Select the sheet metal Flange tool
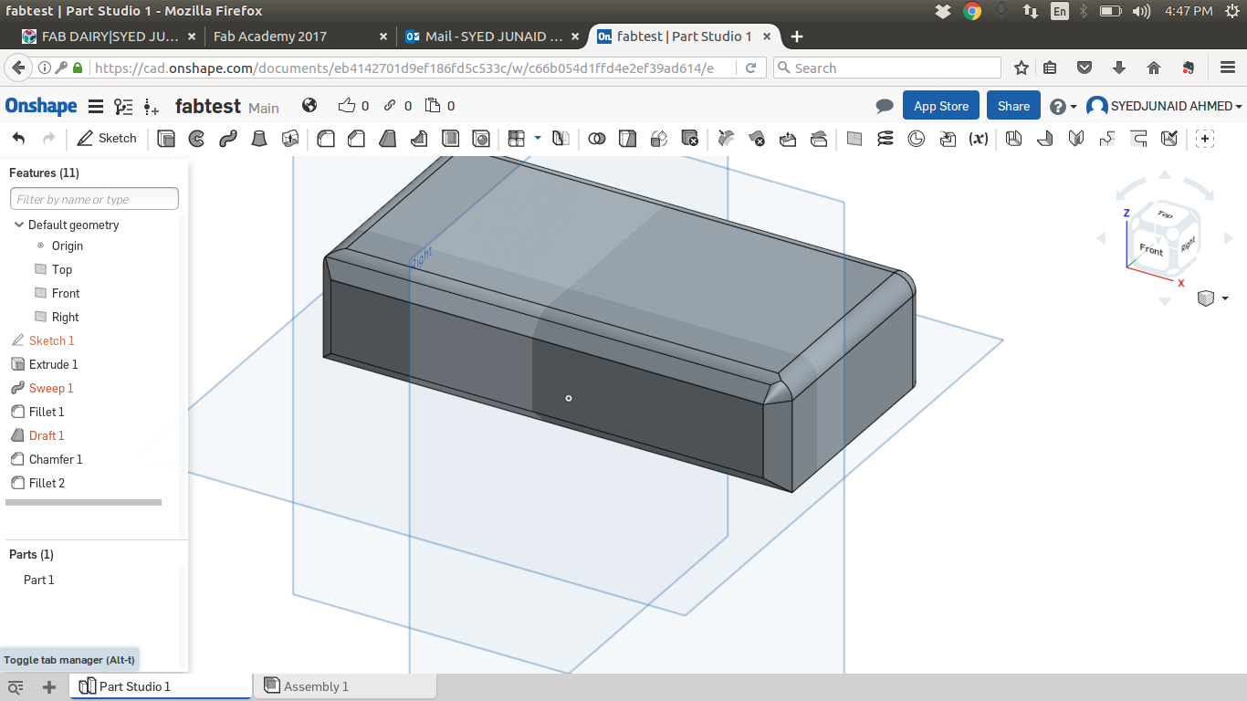1247x701 pixels. click(1045, 139)
